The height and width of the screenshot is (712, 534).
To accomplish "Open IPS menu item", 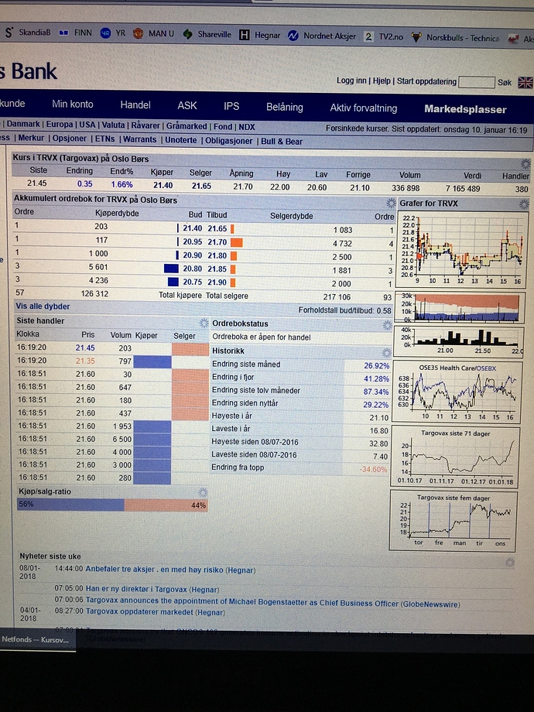I will click(x=231, y=106).
